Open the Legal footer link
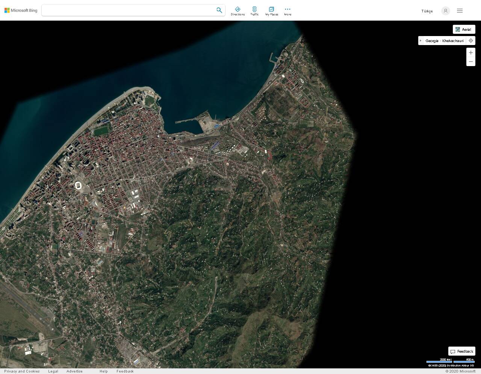 click(53, 371)
